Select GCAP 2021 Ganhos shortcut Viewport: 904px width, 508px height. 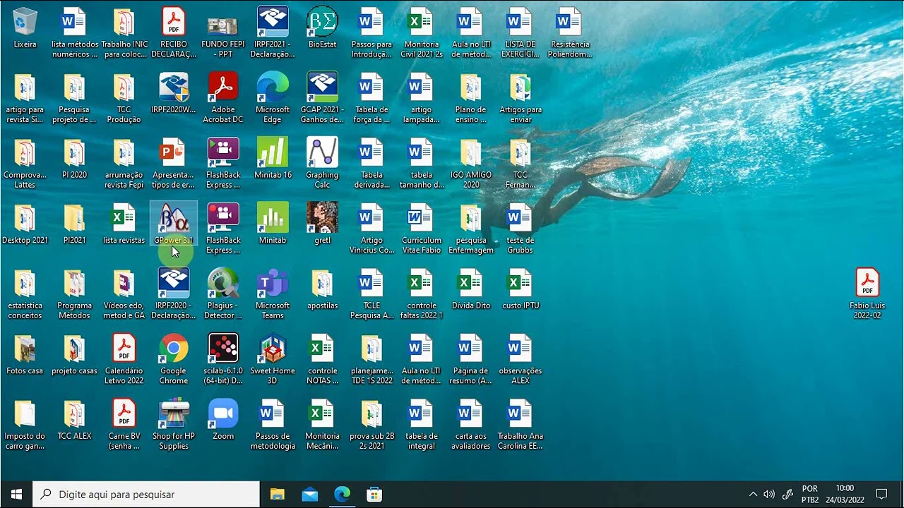(322, 98)
